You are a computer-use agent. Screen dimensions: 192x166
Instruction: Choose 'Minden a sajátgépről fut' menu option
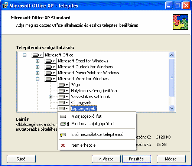97,124
